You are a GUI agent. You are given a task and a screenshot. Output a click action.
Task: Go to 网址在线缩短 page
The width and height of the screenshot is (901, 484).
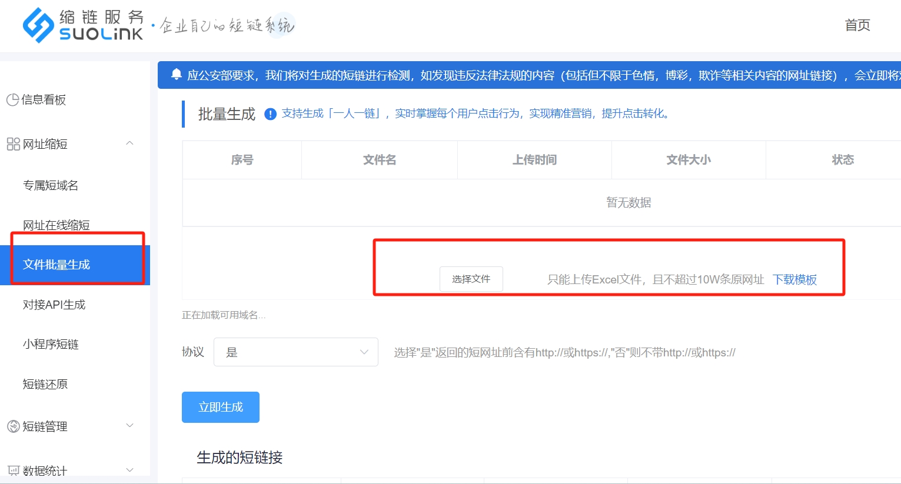(x=56, y=225)
